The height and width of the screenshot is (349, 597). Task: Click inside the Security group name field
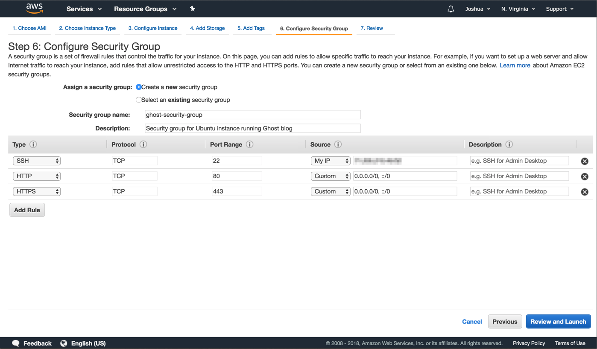[252, 115]
